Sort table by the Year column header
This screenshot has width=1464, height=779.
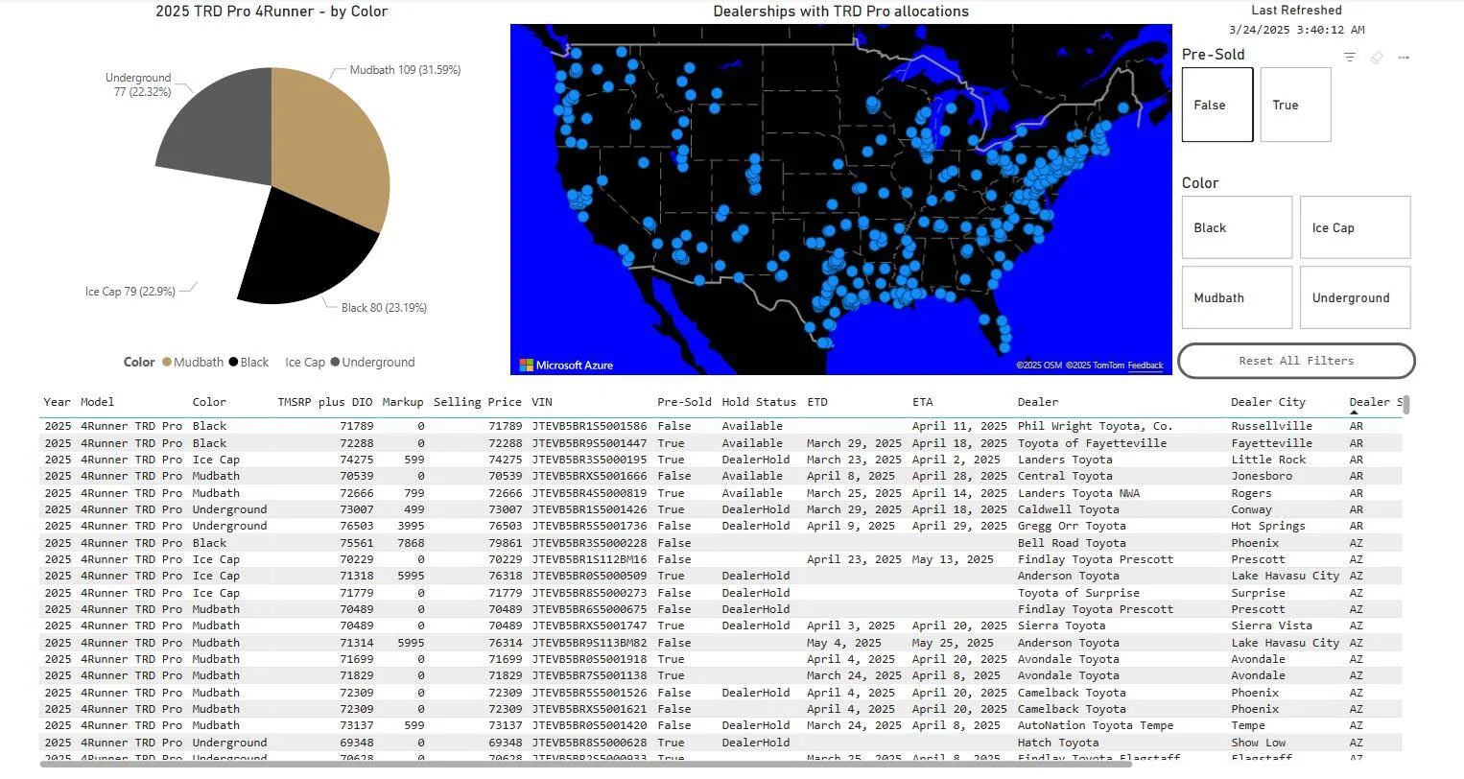pos(57,402)
